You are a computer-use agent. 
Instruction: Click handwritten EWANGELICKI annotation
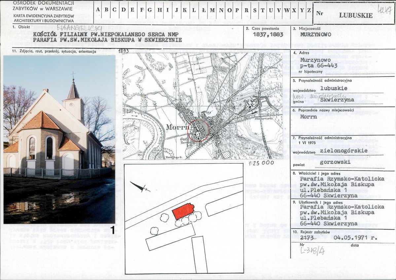pyautogui.click(x=80, y=28)
